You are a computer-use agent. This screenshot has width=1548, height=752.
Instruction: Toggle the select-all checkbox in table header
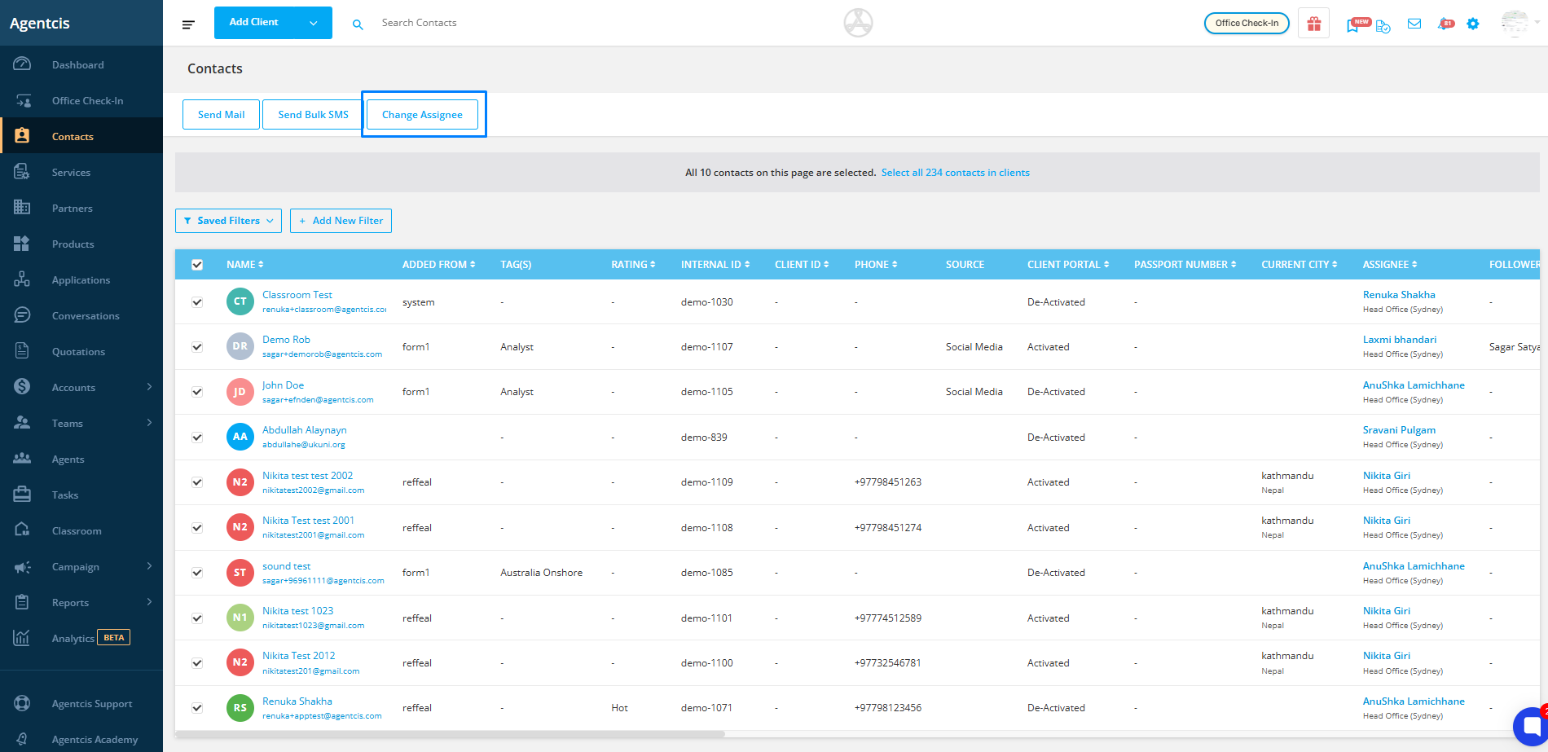click(197, 265)
